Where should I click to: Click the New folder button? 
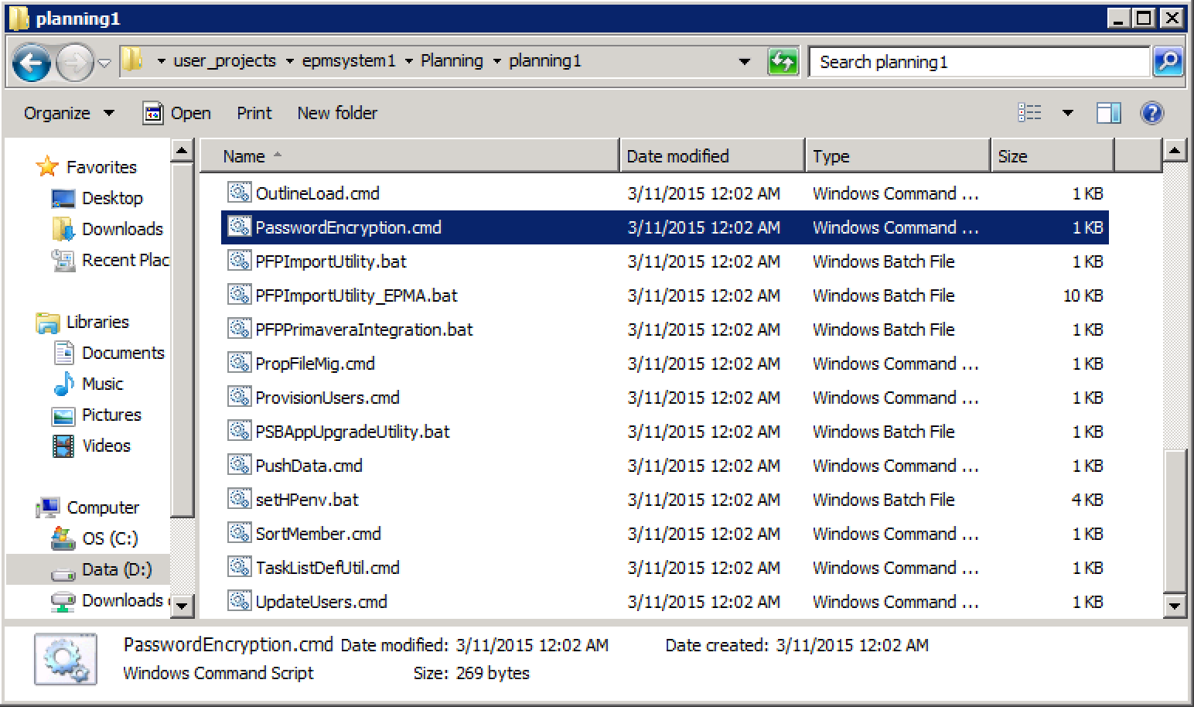pyautogui.click(x=337, y=113)
